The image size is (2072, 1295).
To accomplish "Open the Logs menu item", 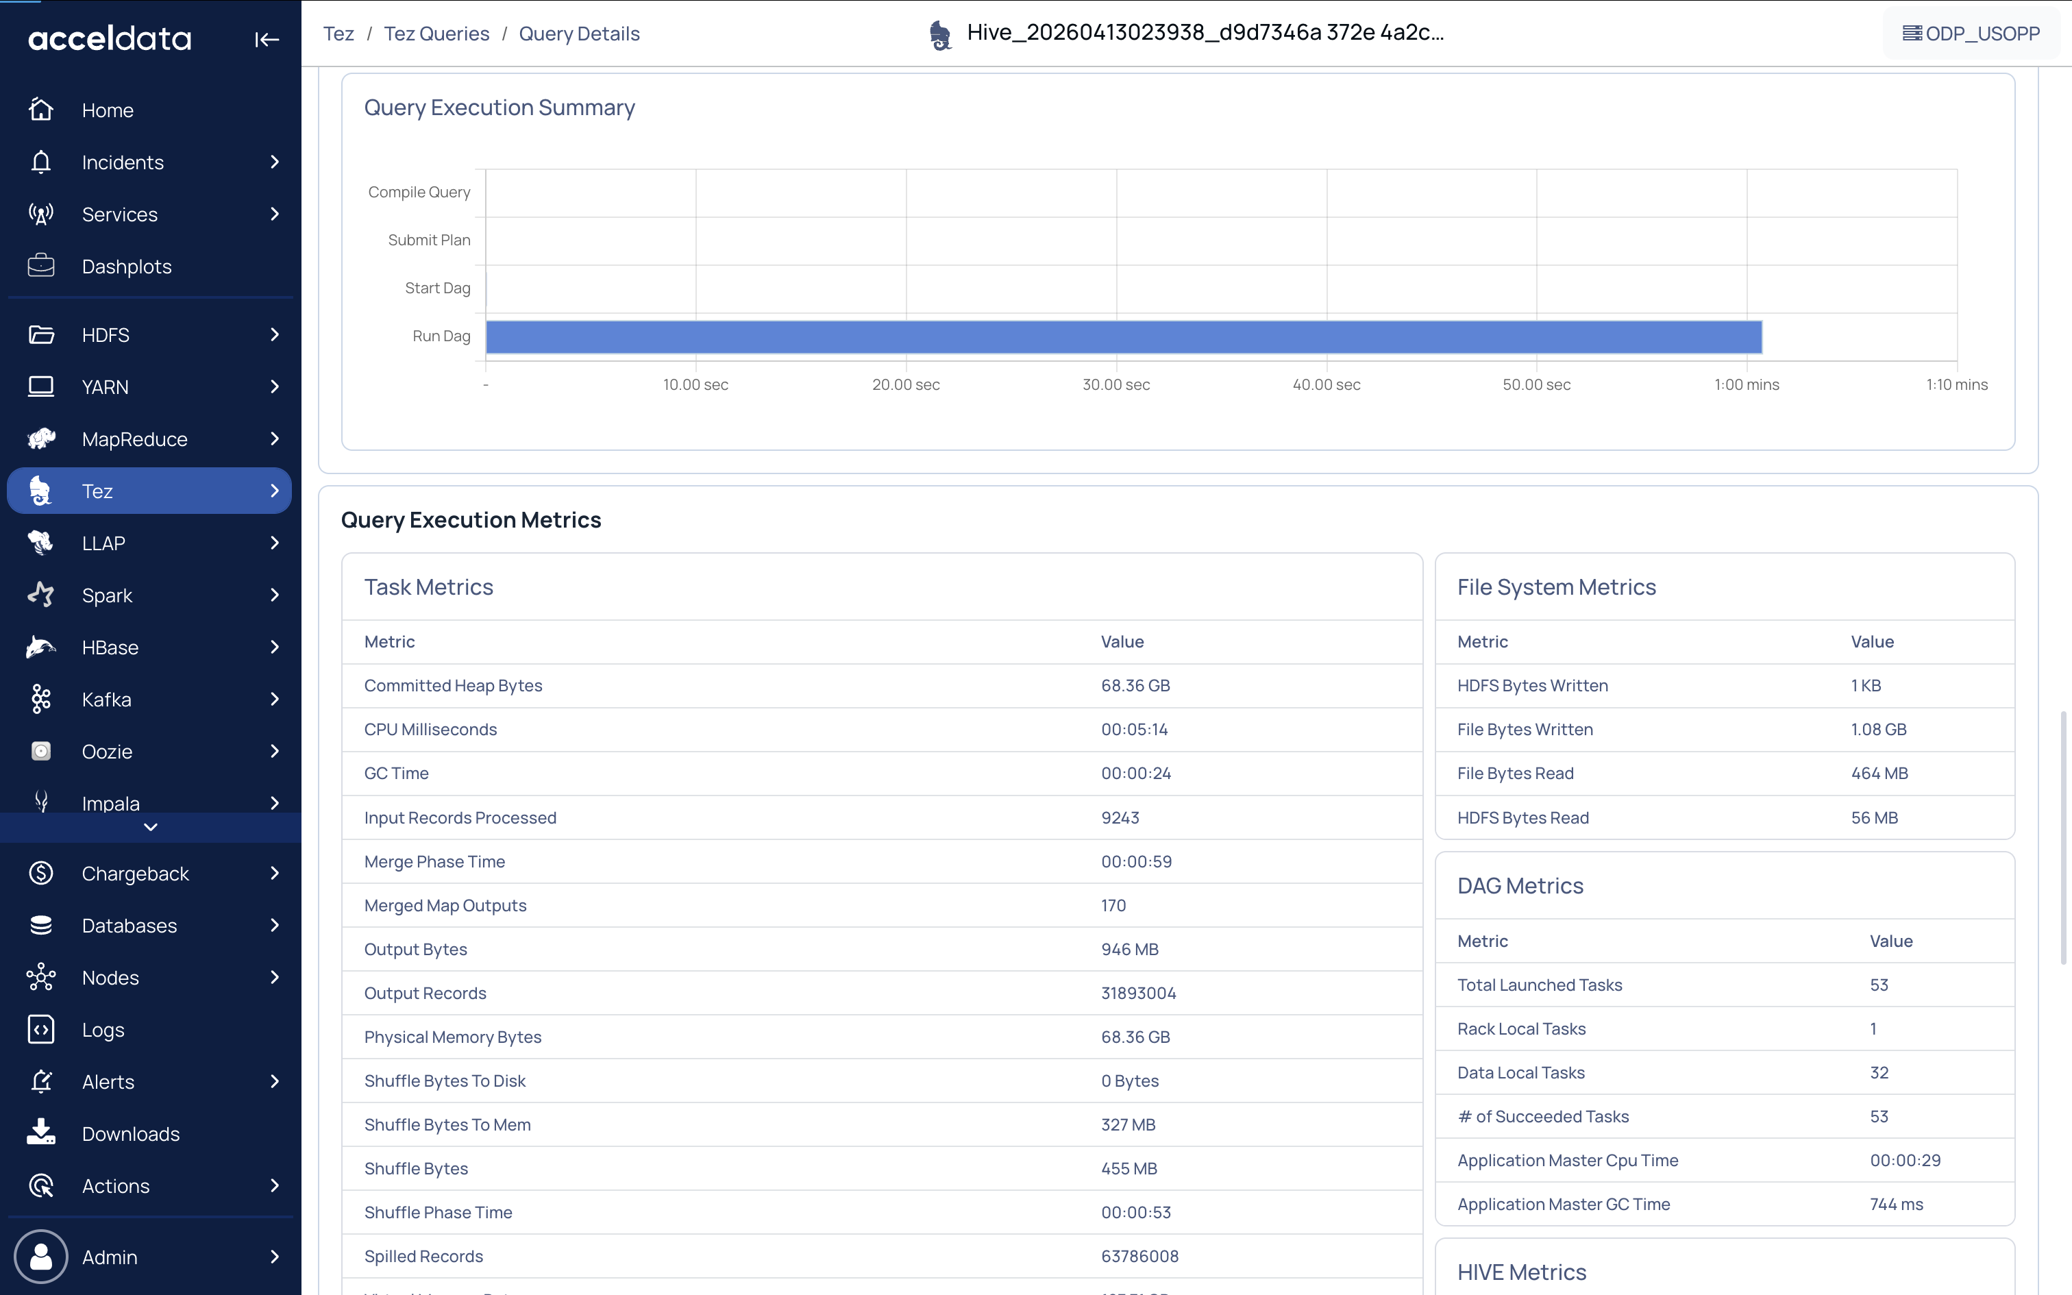I will pos(150,1029).
